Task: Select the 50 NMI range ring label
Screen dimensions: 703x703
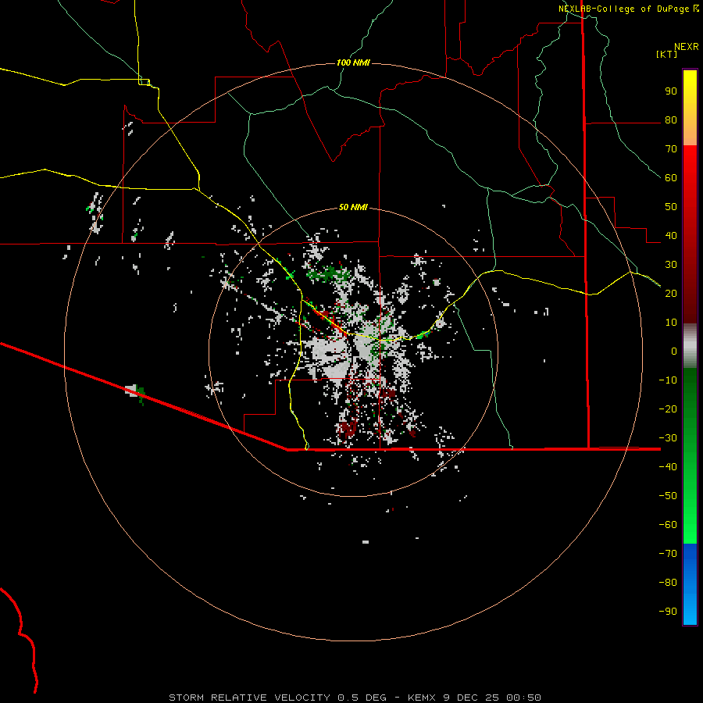Action: [x=353, y=207]
